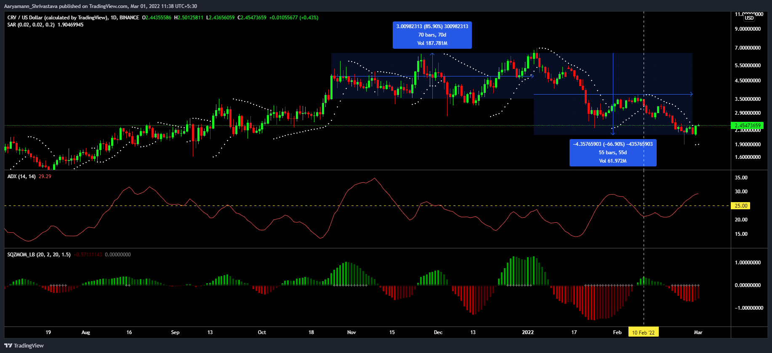Select the blue 85.90% price range label
The image size is (772, 353).
[432, 35]
